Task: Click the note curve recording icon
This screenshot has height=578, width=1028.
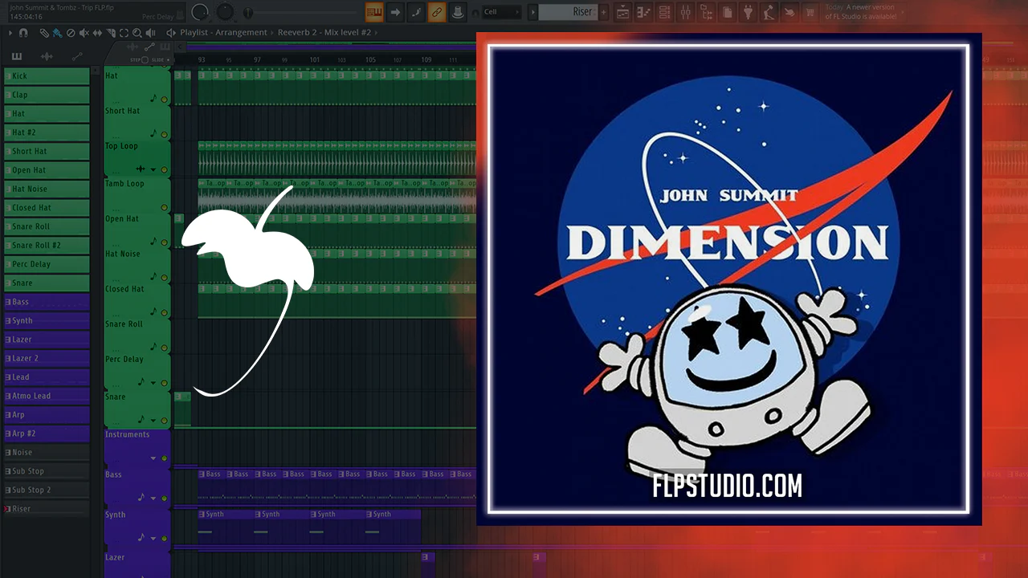Action: coord(416,12)
